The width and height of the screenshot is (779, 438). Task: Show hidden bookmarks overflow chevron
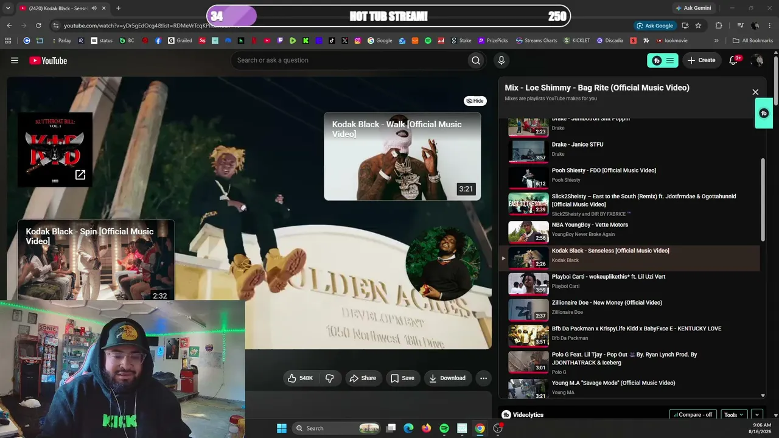pyautogui.click(x=716, y=41)
